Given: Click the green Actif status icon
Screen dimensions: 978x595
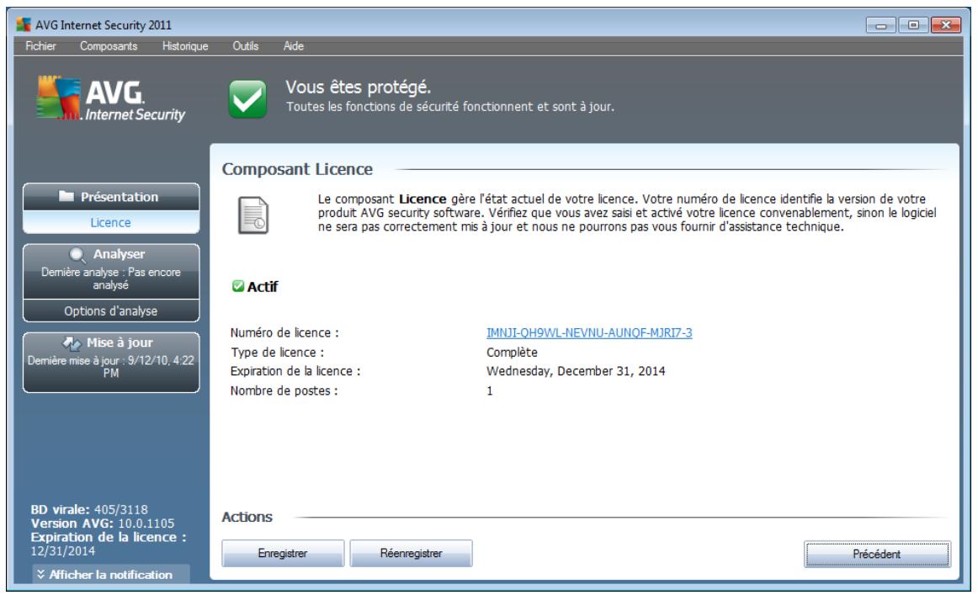Looking at the screenshot, I should [237, 285].
